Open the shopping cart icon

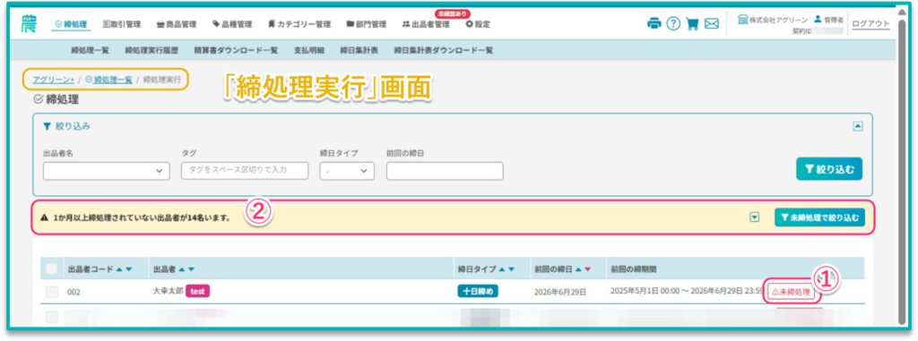692,23
